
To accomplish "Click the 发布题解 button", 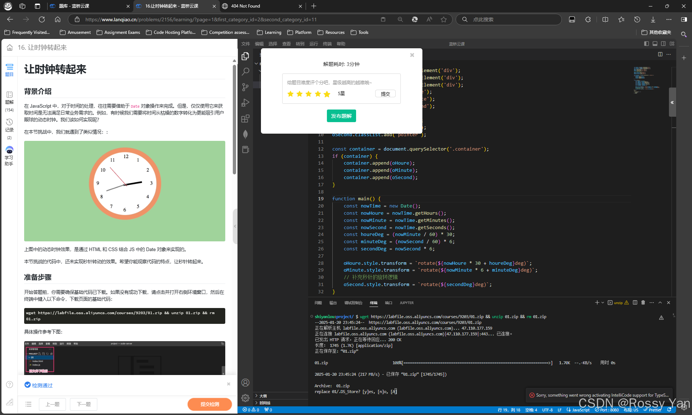I will tap(341, 116).
